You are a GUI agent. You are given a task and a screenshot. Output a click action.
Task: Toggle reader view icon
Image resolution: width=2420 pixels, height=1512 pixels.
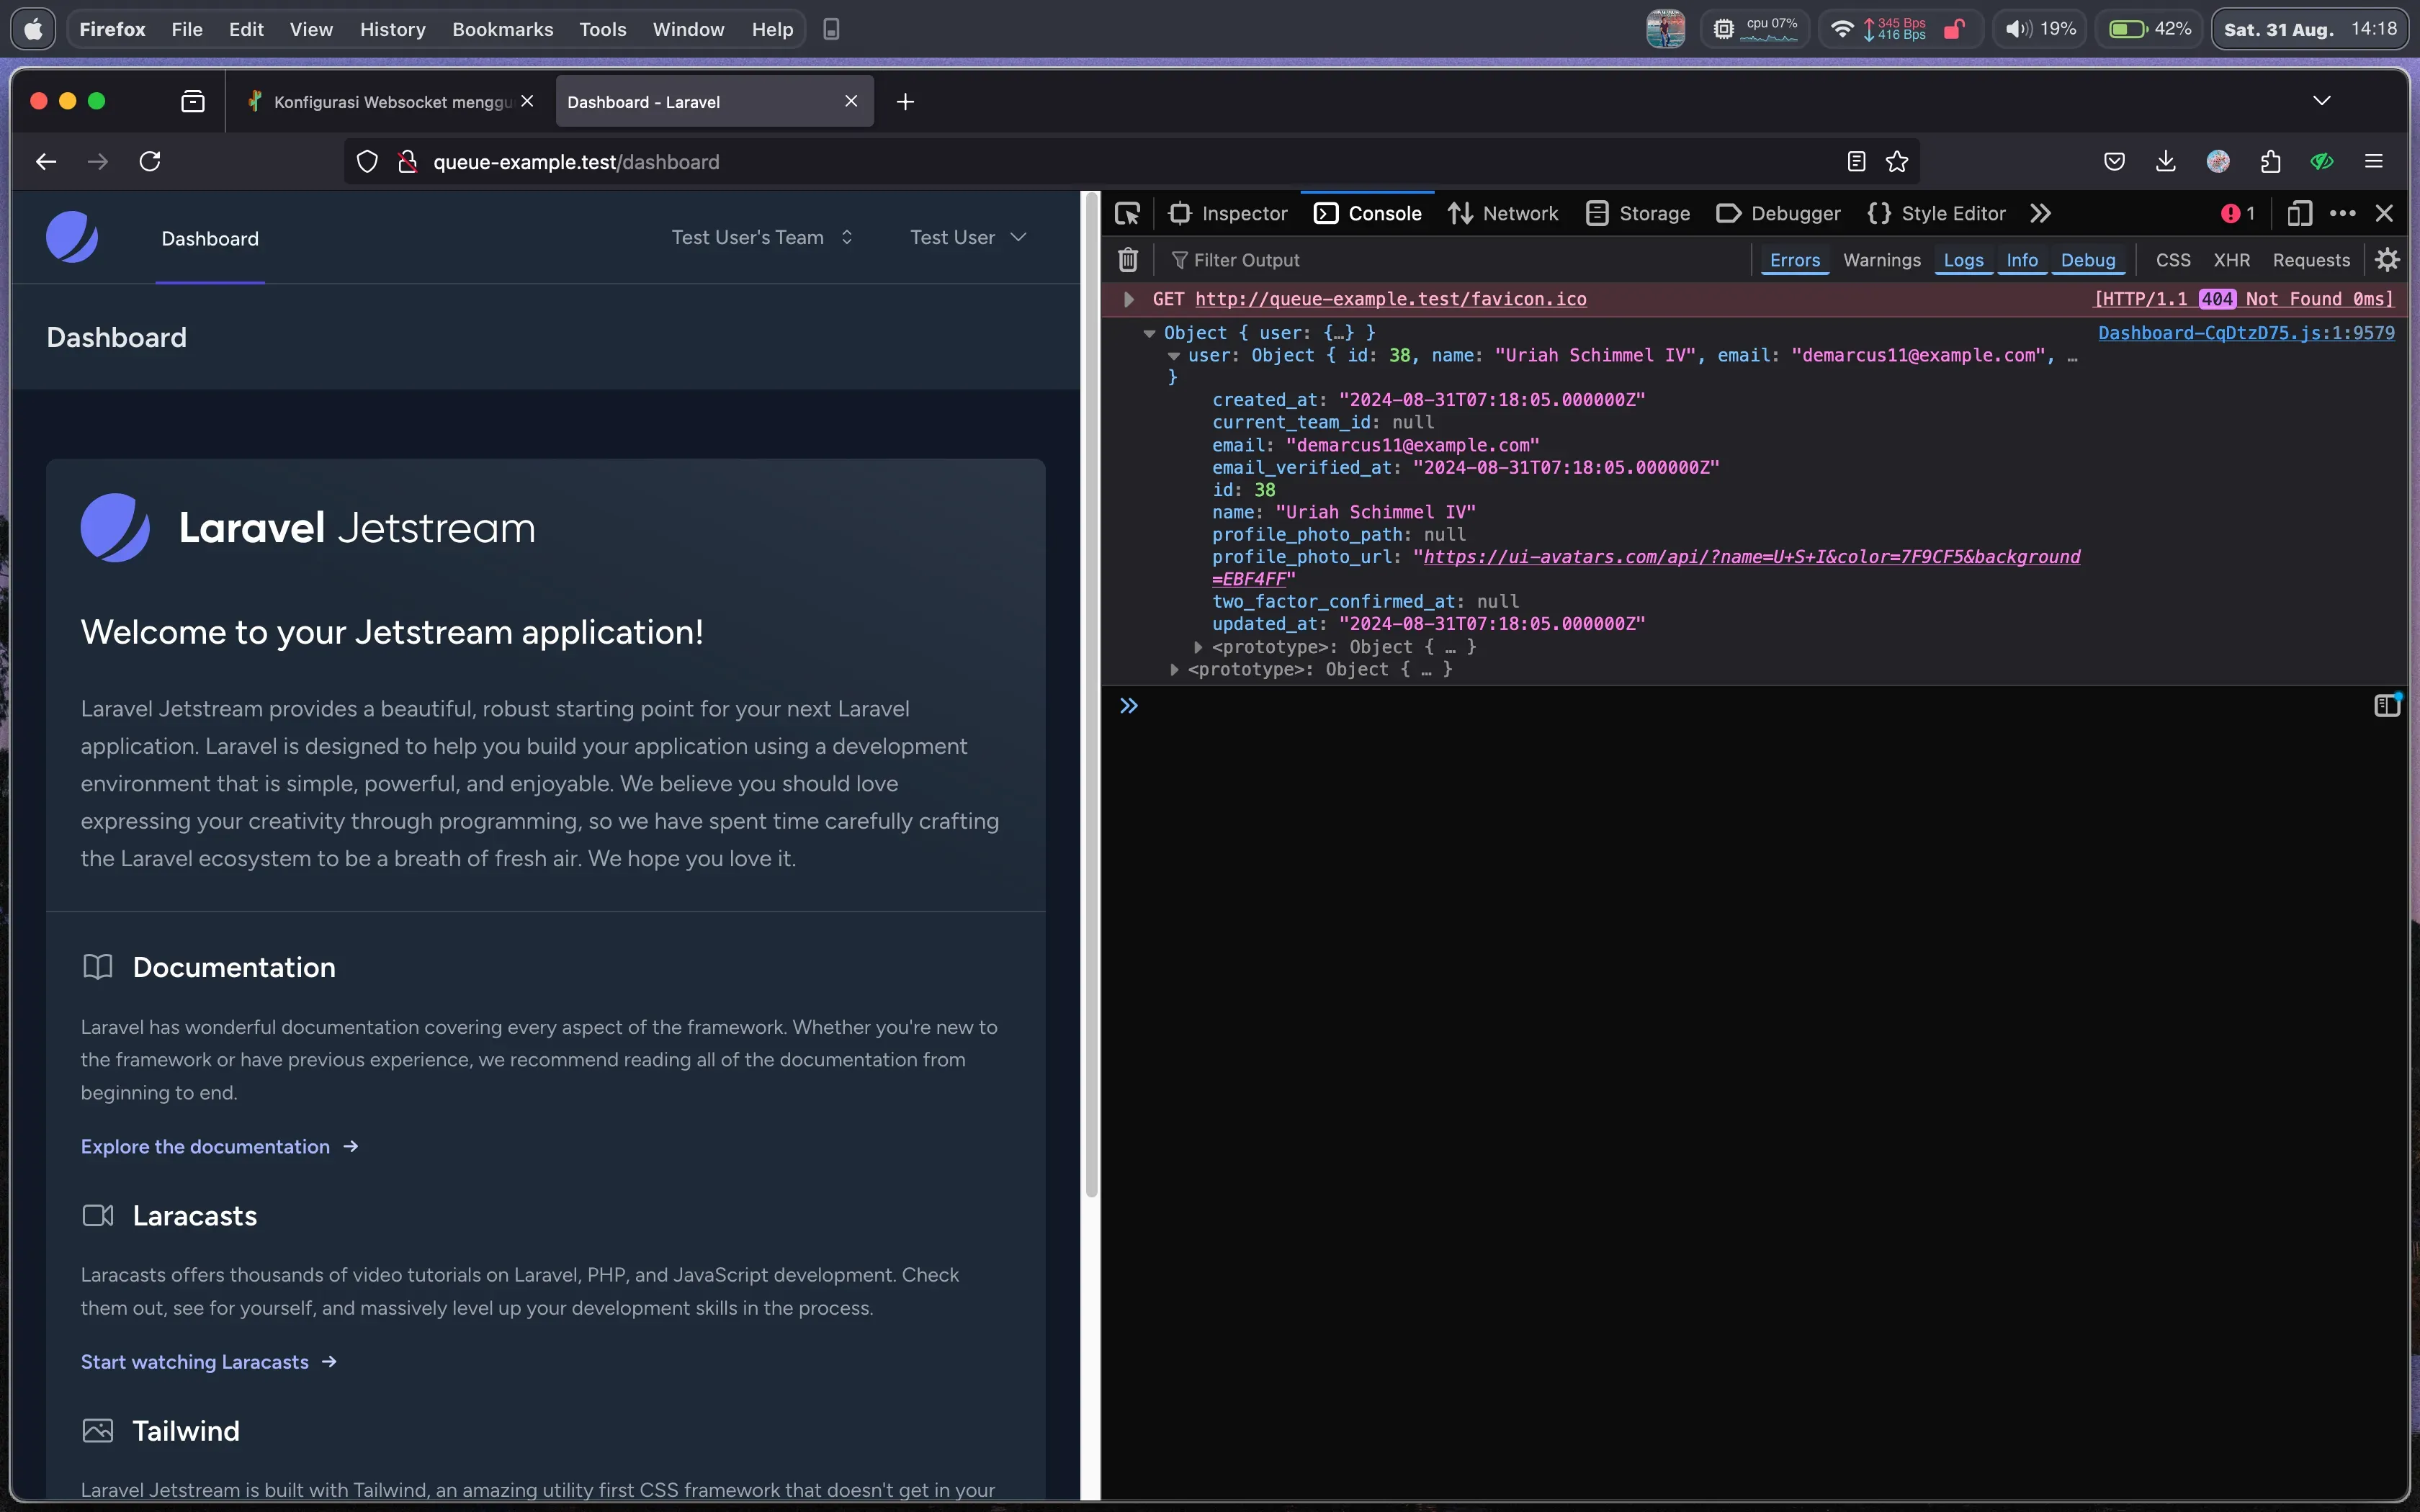coord(1856,161)
